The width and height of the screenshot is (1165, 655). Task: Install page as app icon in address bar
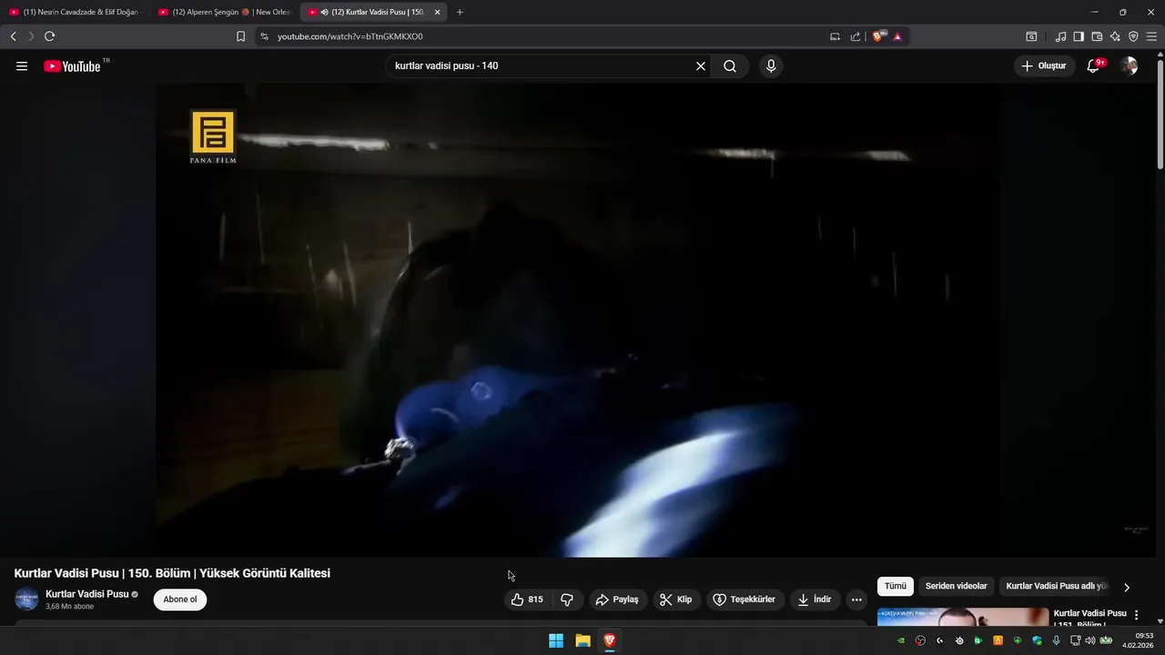pos(835,36)
